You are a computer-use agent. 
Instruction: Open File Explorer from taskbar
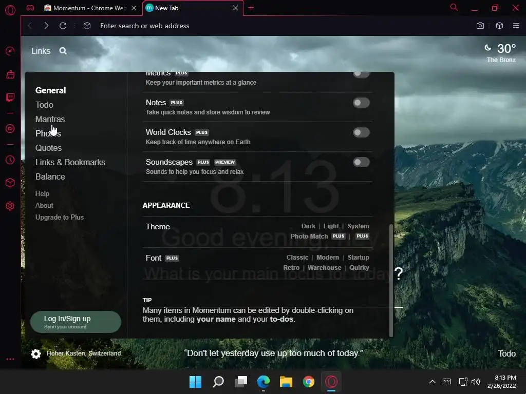[286, 382]
